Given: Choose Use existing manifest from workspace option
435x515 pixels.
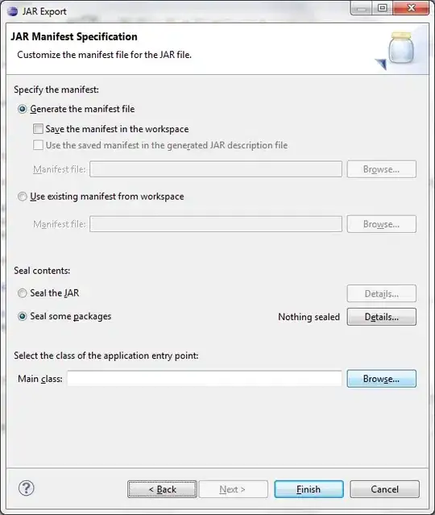Looking at the screenshot, I should tap(23, 197).
